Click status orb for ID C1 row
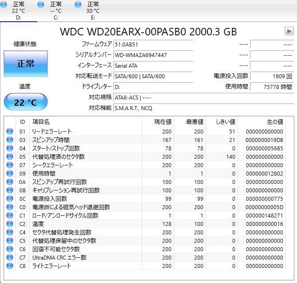The image size is (297, 283). pos(10,215)
